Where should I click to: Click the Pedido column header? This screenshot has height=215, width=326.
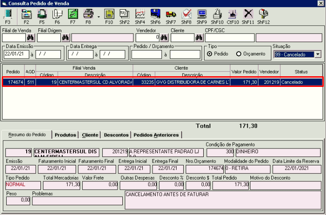coord(13,72)
